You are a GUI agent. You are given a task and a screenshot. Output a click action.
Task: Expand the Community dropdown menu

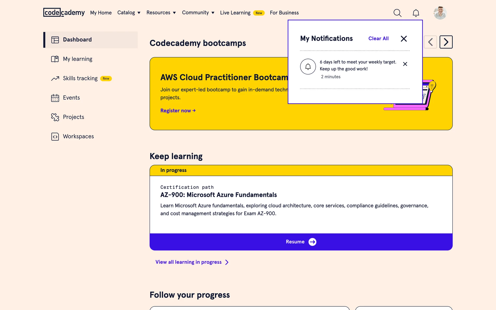(198, 13)
